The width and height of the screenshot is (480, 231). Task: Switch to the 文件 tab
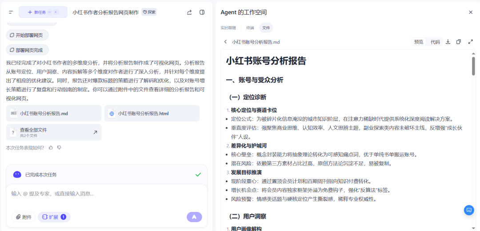click(x=266, y=28)
